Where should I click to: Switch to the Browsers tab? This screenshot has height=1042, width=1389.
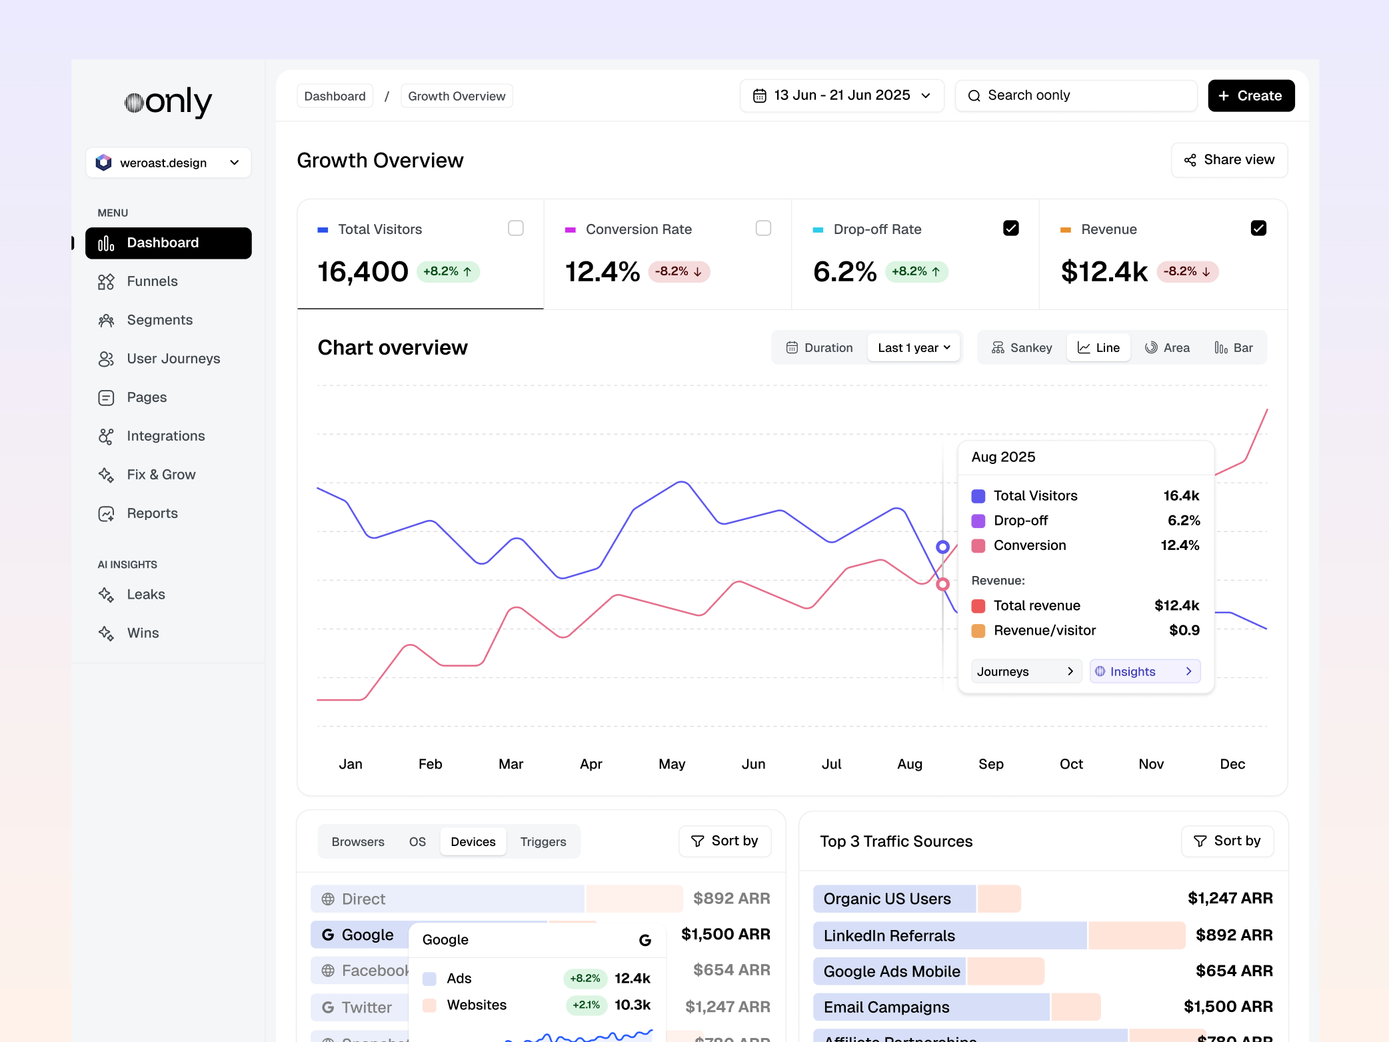(x=358, y=842)
